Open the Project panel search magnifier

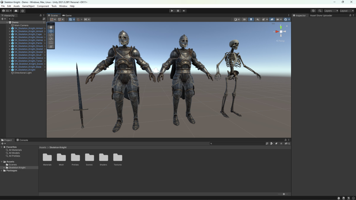click(x=211, y=143)
